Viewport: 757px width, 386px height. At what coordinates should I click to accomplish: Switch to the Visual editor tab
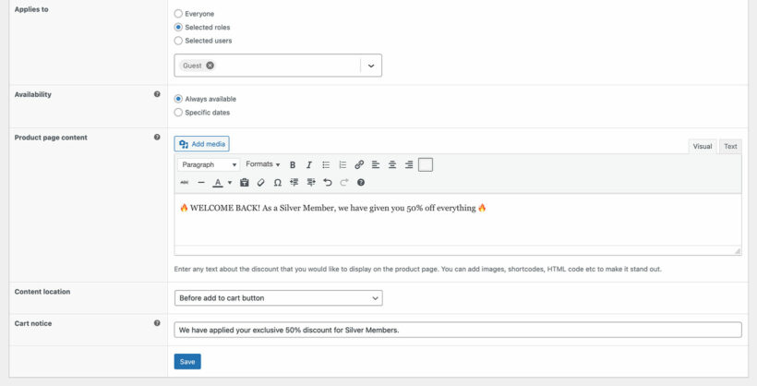tap(703, 147)
